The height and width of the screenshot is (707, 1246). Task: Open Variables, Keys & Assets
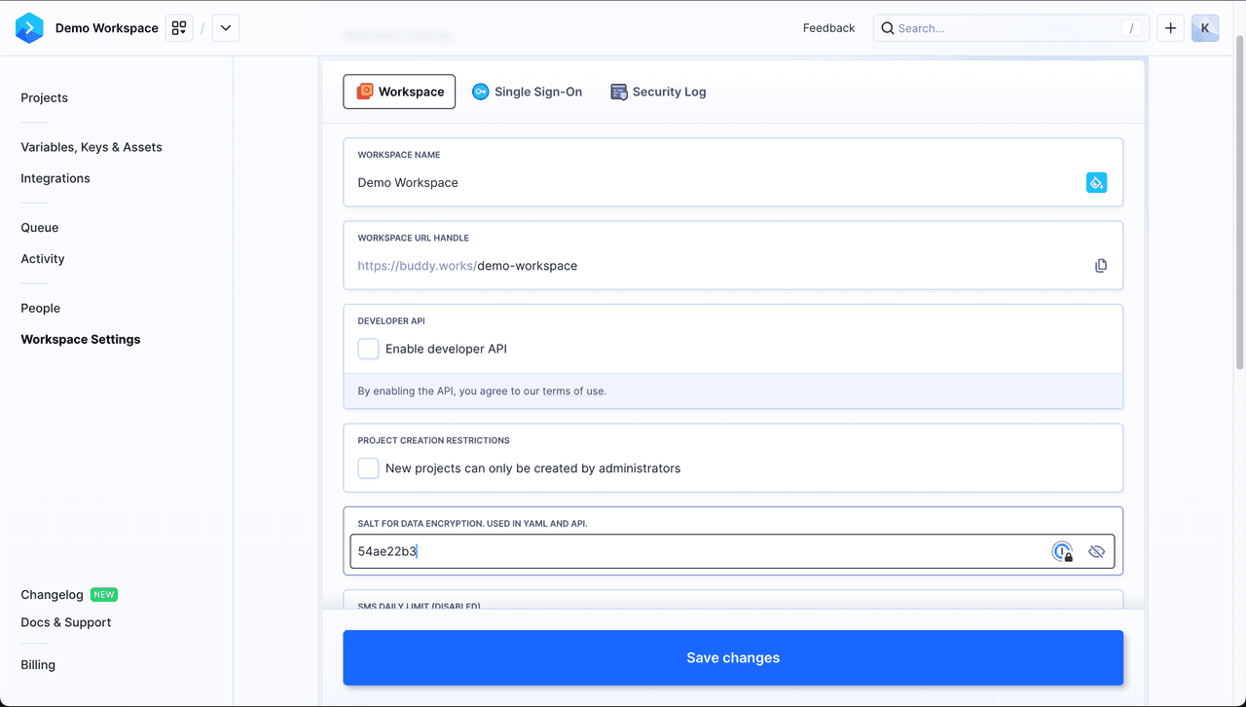[92, 147]
